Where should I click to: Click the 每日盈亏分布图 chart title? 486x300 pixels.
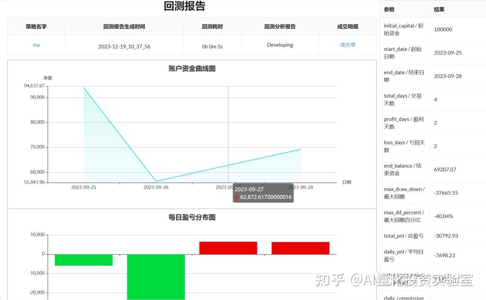[x=191, y=217]
